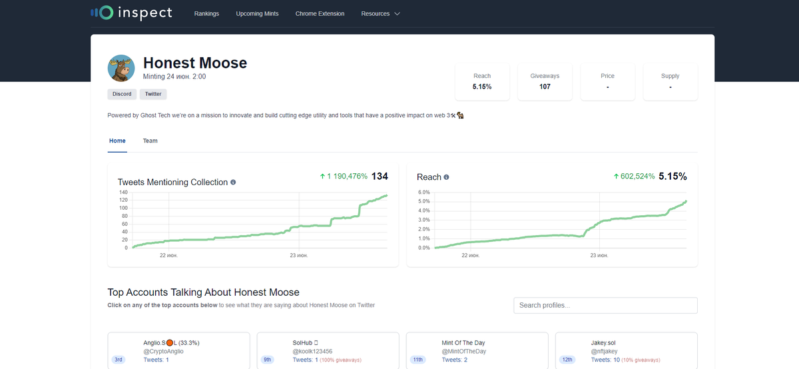Click the @MintOfTheDay handle
The width and height of the screenshot is (799, 369).
pyautogui.click(x=464, y=351)
